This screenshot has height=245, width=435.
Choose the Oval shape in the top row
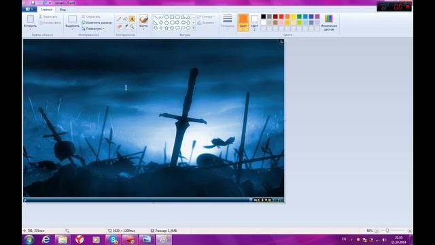(167, 17)
